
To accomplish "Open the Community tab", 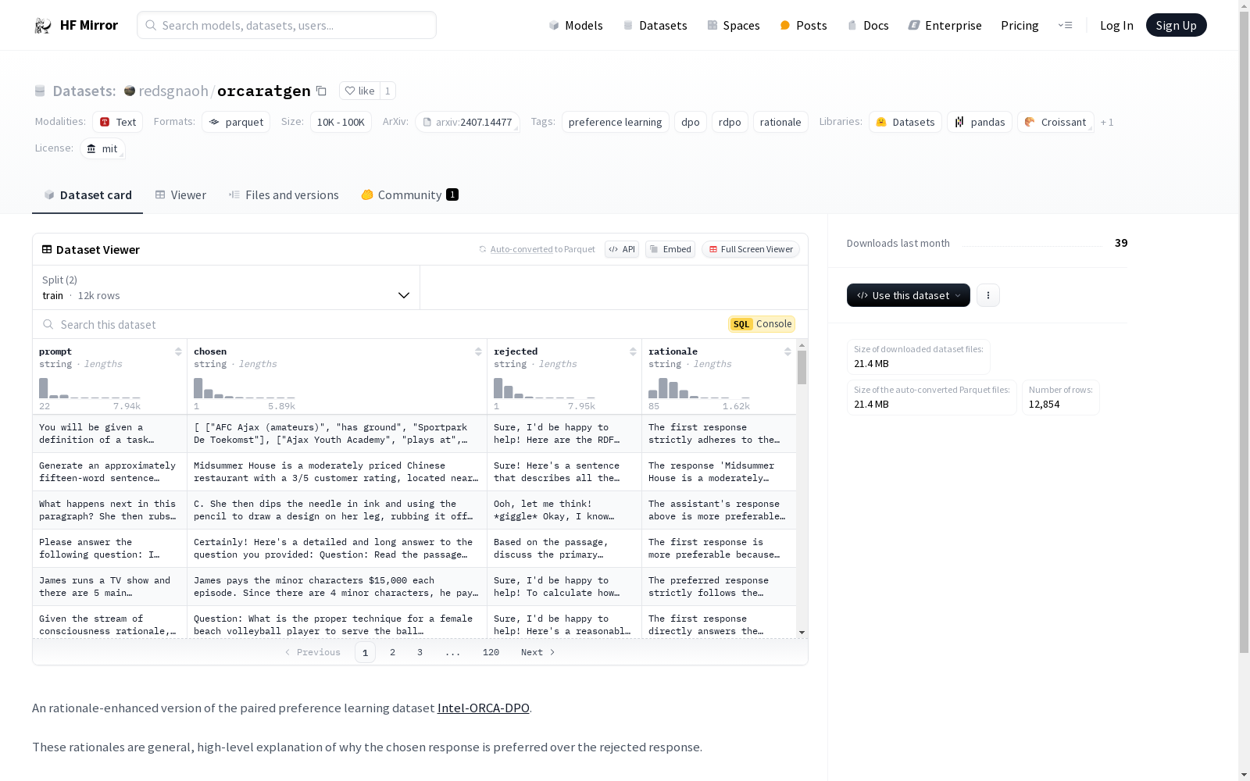I will (409, 195).
